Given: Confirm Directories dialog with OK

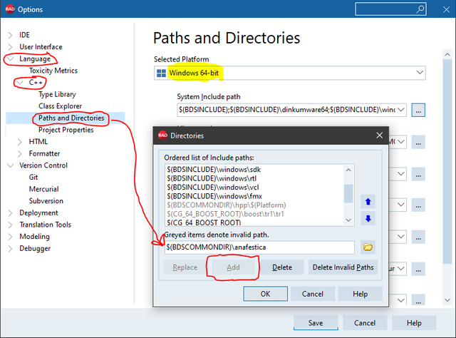Looking at the screenshot, I should (x=265, y=294).
